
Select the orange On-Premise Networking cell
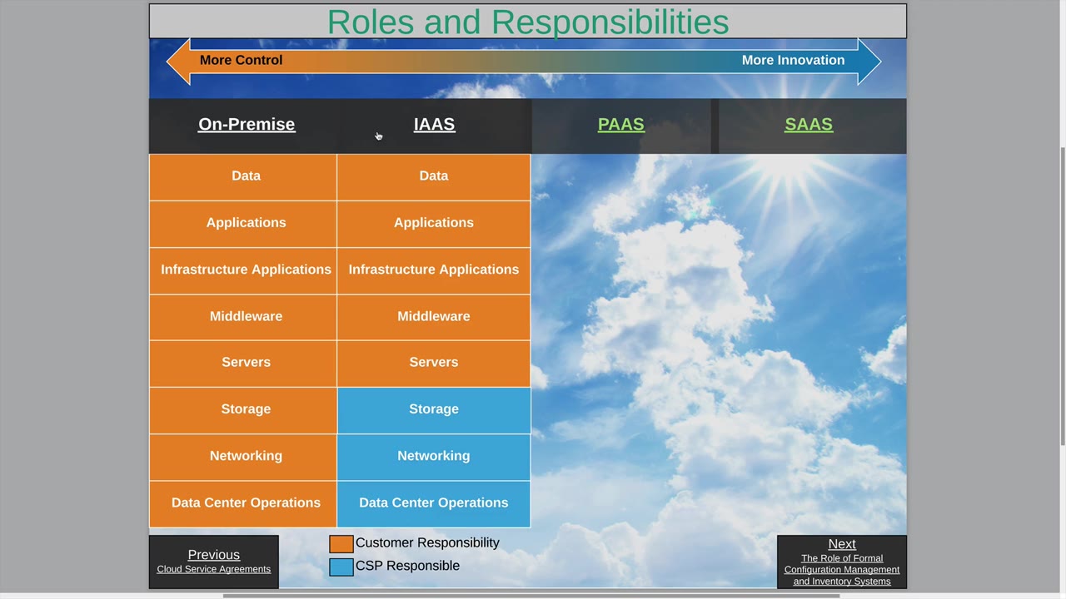click(x=243, y=457)
